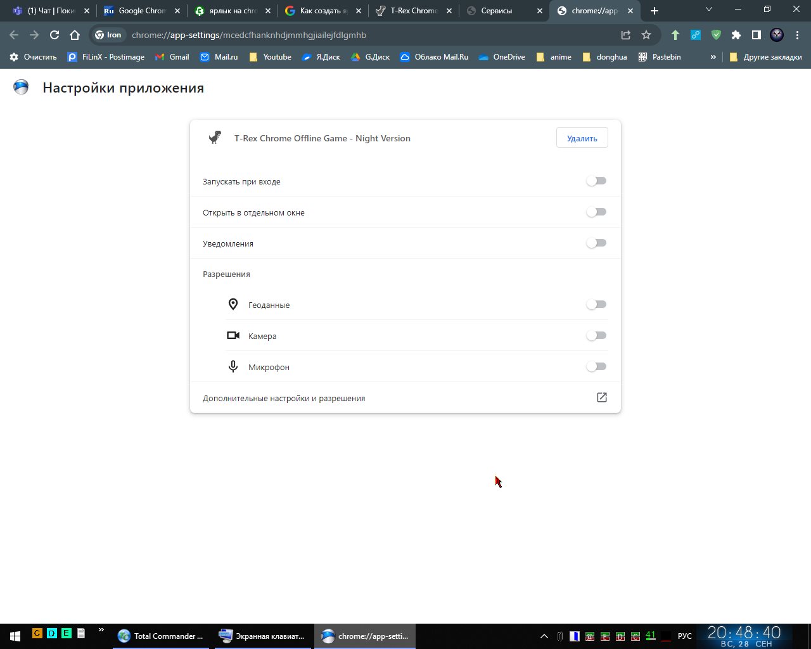This screenshot has width=811, height=649.
Task: Open the side panel icon
Action: pos(756,35)
